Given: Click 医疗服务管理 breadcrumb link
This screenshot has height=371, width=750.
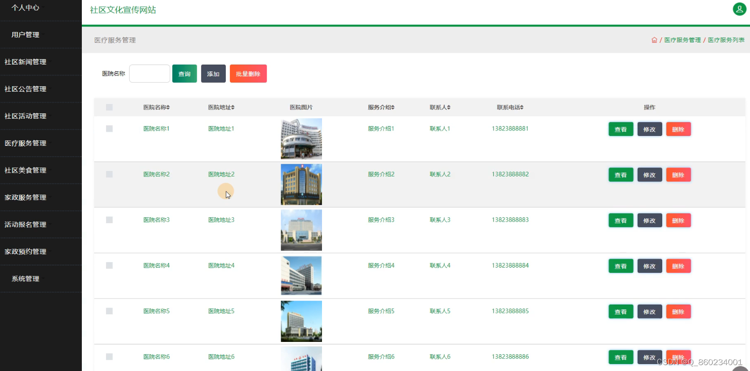Looking at the screenshot, I should (682, 40).
